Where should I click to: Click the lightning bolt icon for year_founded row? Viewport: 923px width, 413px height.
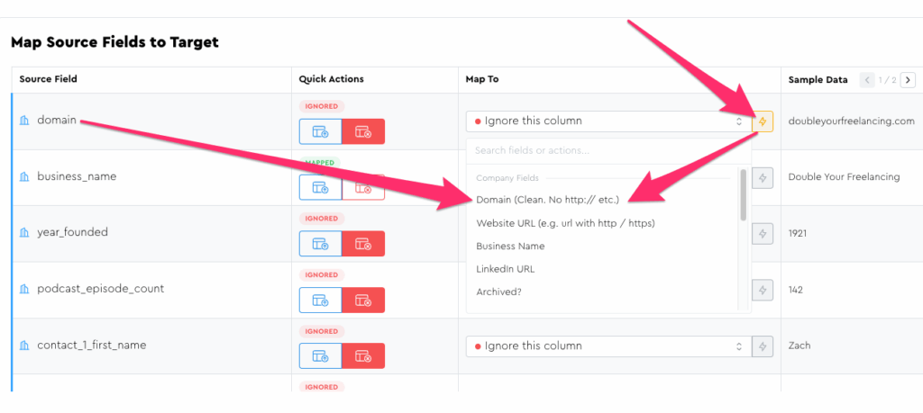(763, 234)
